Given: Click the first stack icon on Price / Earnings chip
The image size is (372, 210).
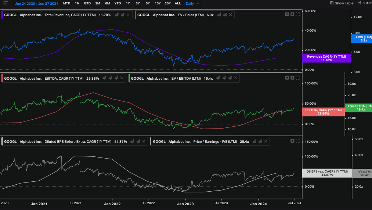Looking at the screenshot, I should 254,141.
